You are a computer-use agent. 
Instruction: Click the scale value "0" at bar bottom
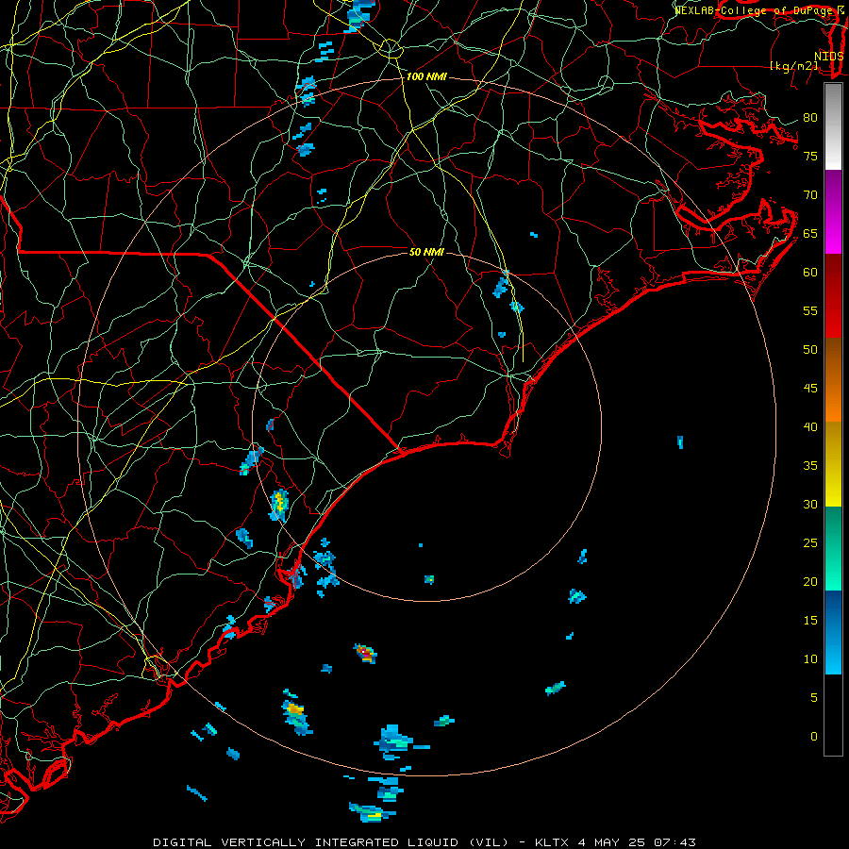tap(814, 737)
